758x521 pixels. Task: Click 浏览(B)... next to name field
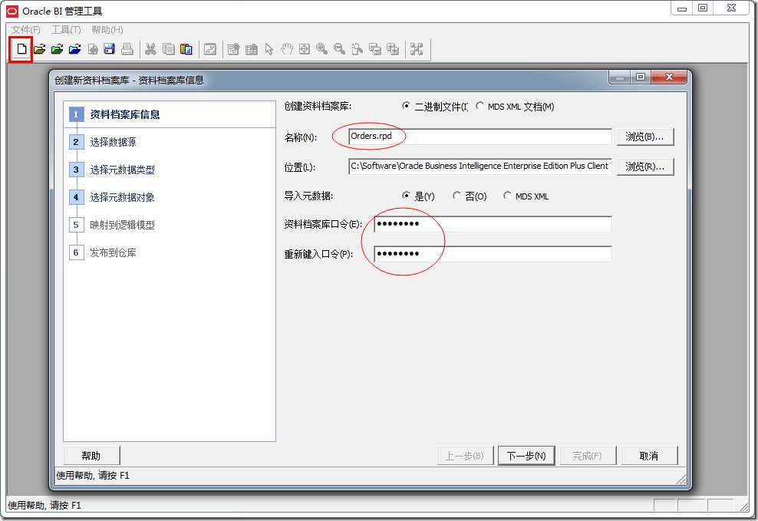[645, 137]
